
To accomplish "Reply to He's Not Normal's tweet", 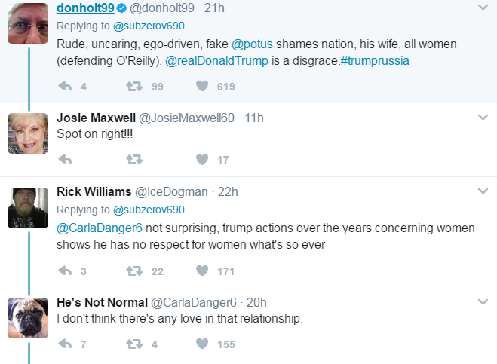I will point(66,344).
